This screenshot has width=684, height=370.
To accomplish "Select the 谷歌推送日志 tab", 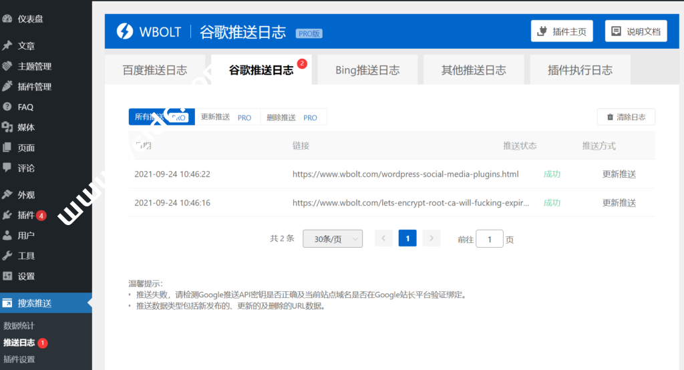I will point(261,70).
